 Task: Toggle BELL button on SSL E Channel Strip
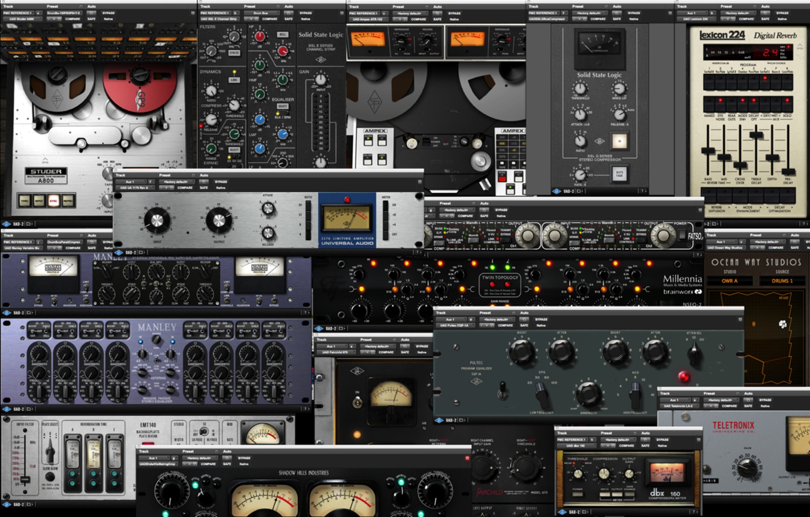coord(283,34)
